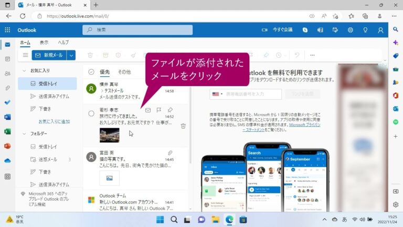Image resolution: width=403 pixels, height=227 pixels.
Task: Open the 横井 真琴 テストメール email
Action: coord(136,90)
